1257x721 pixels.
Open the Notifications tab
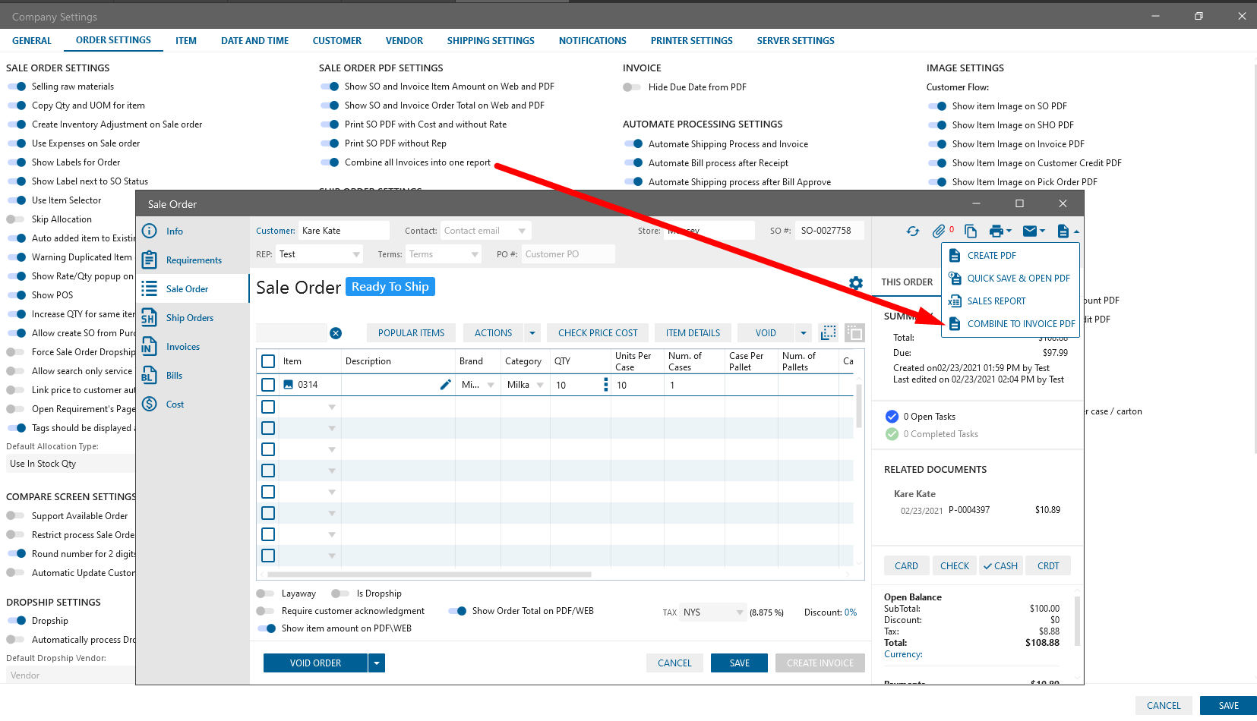pos(592,41)
